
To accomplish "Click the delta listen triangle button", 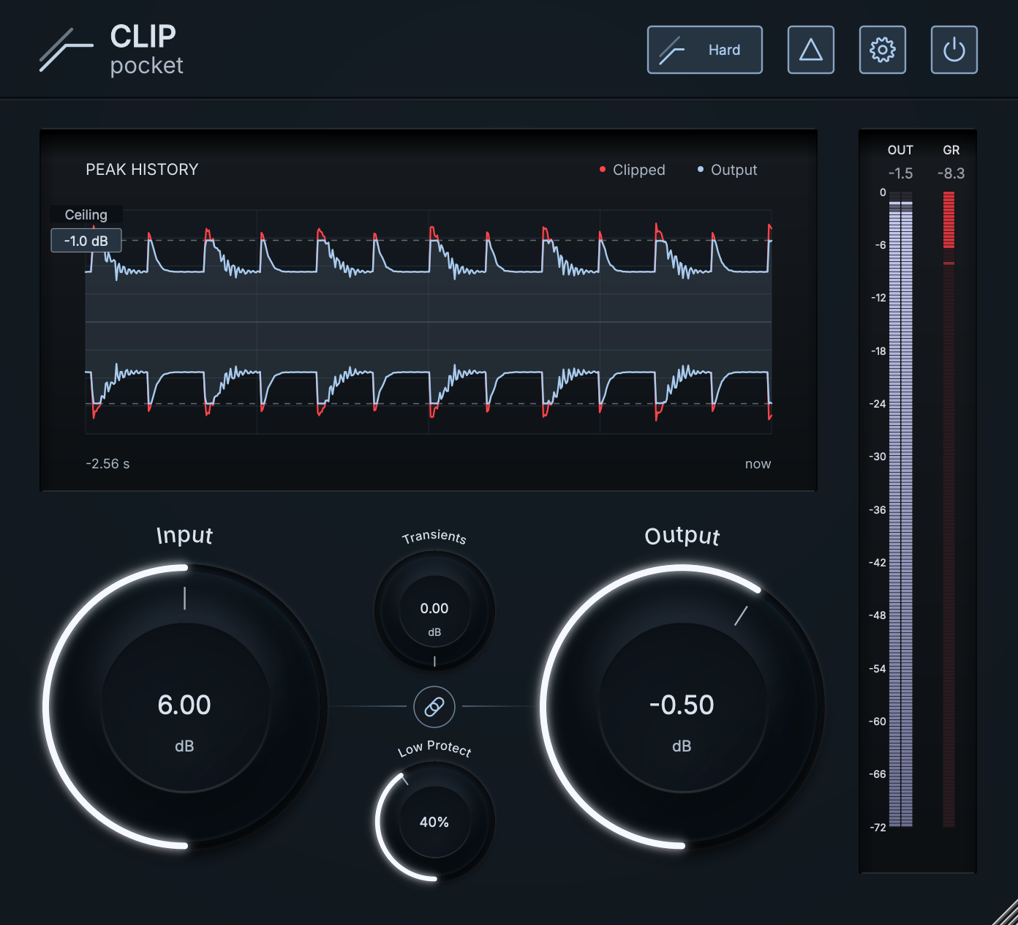I will tap(810, 50).
